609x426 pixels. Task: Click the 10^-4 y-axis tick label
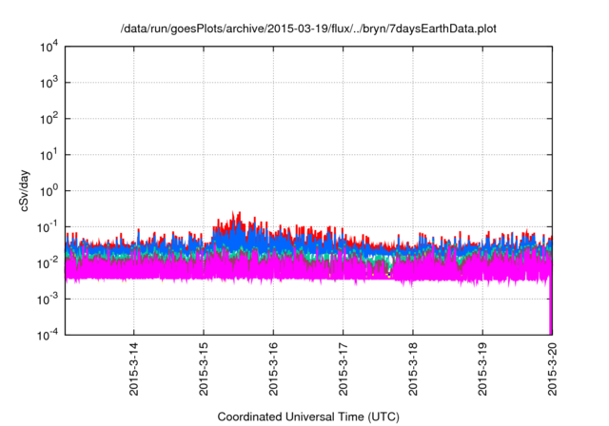click(48, 335)
